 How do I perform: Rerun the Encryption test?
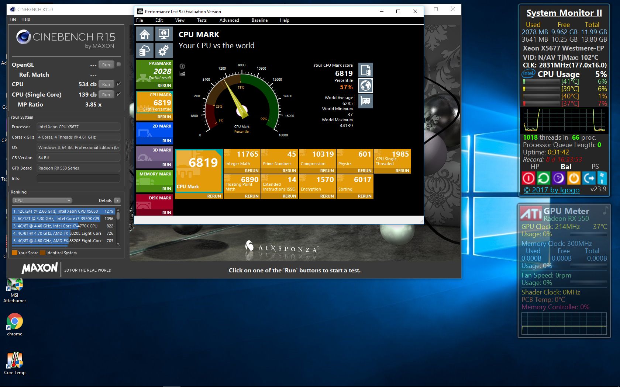click(x=327, y=196)
